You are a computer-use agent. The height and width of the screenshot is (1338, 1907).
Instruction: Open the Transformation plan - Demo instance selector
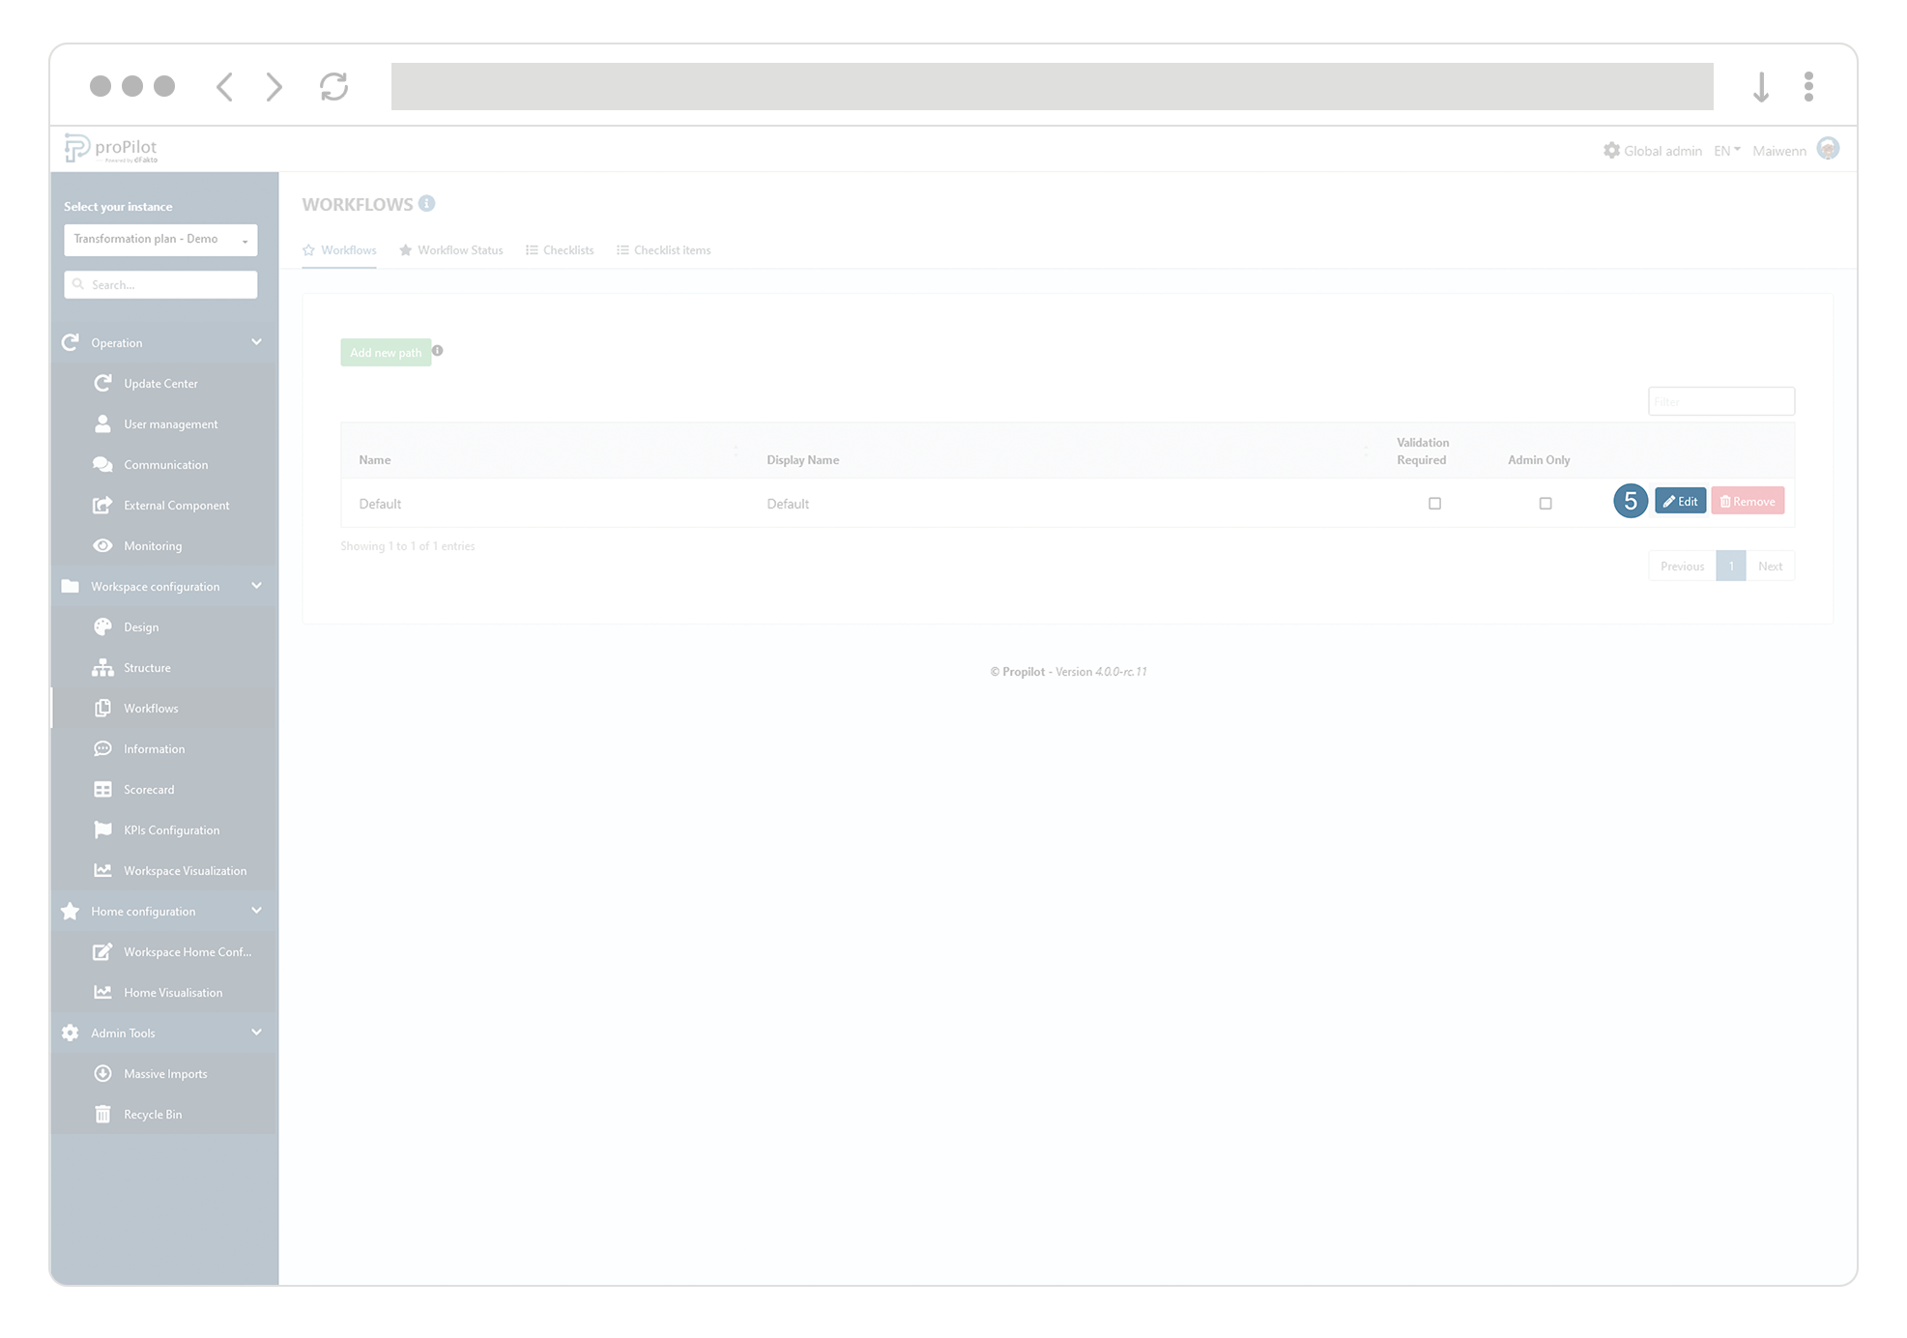point(159,239)
